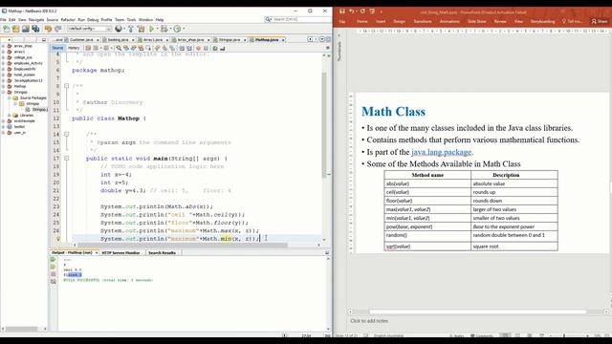This screenshot has height=344, width=612.
Task: Click PowerPoint Start From Beginning slideshow icon
Action: tap(372, 11)
